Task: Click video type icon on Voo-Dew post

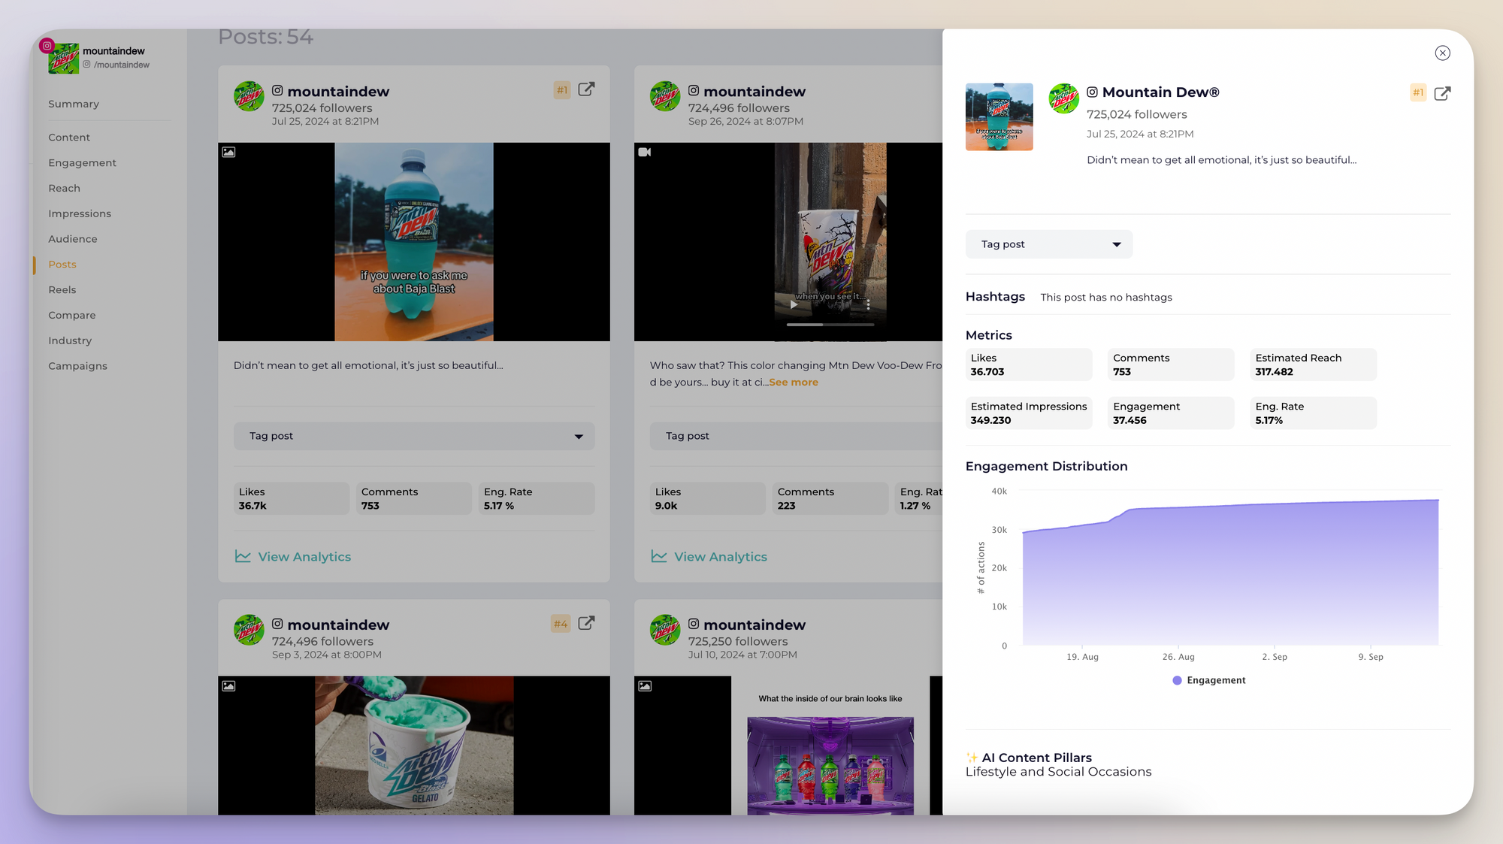Action: tap(645, 152)
